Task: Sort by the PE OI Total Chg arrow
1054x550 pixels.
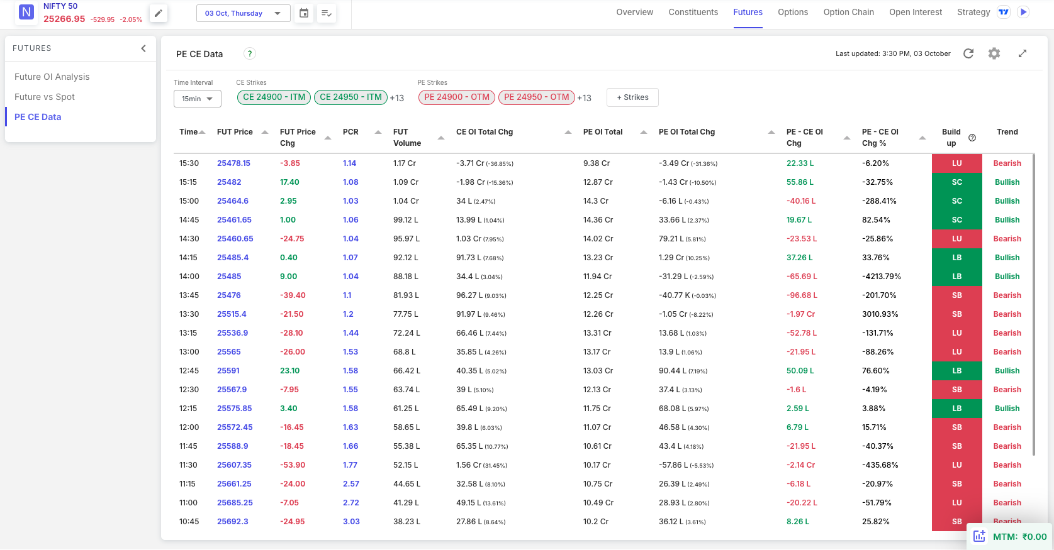Action: [x=771, y=132]
